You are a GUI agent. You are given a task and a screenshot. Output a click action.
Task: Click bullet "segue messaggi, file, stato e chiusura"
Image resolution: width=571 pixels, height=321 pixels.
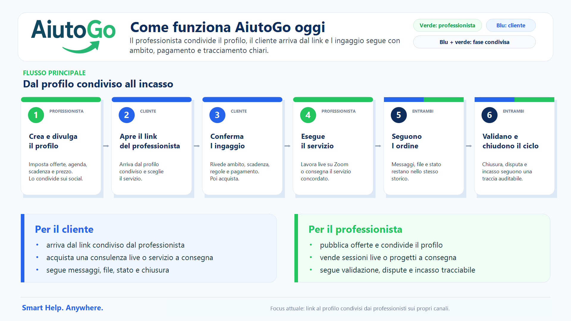[x=108, y=270]
